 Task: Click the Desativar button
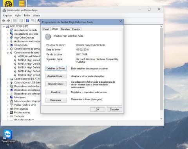coord(56,92)
